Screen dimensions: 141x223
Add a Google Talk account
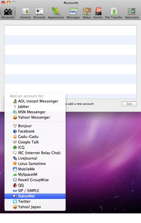(35, 142)
